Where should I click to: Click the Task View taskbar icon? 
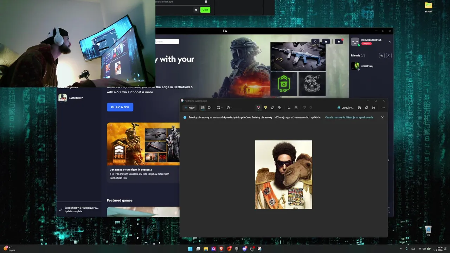(x=198, y=249)
